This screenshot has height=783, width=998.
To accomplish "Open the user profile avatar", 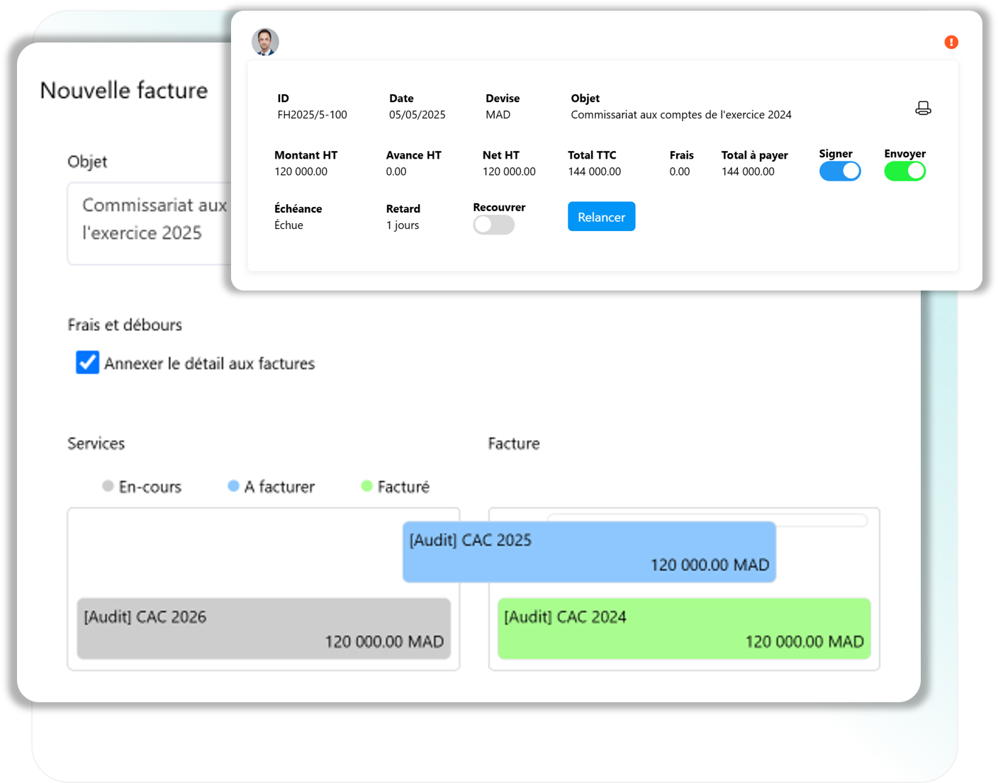I will [265, 43].
